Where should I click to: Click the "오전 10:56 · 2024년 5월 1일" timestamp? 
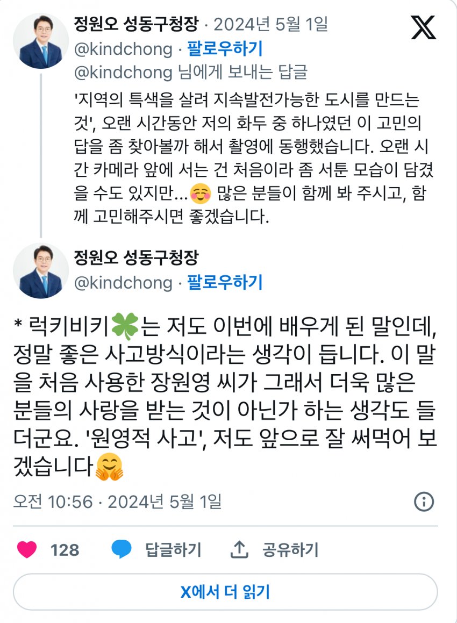pyautogui.click(x=117, y=502)
